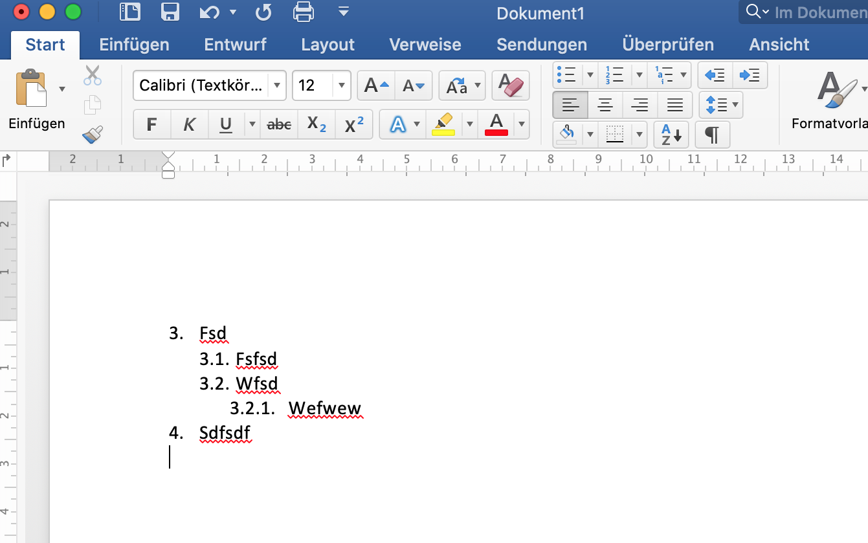Open the font size 12 dropdown

[342, 85]
